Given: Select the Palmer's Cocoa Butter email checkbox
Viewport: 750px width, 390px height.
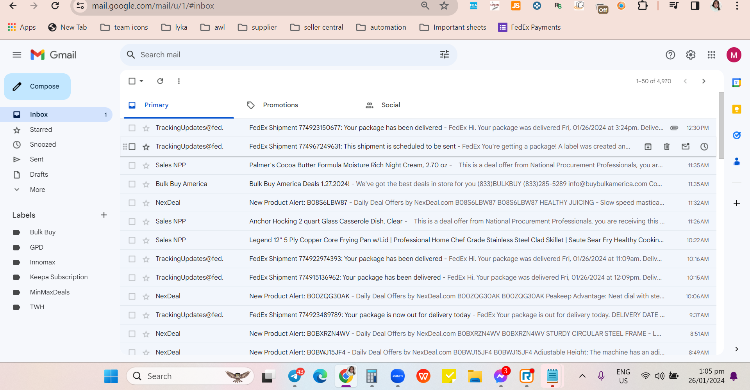Looking at the screenshot, I should [x=132, y=165].
